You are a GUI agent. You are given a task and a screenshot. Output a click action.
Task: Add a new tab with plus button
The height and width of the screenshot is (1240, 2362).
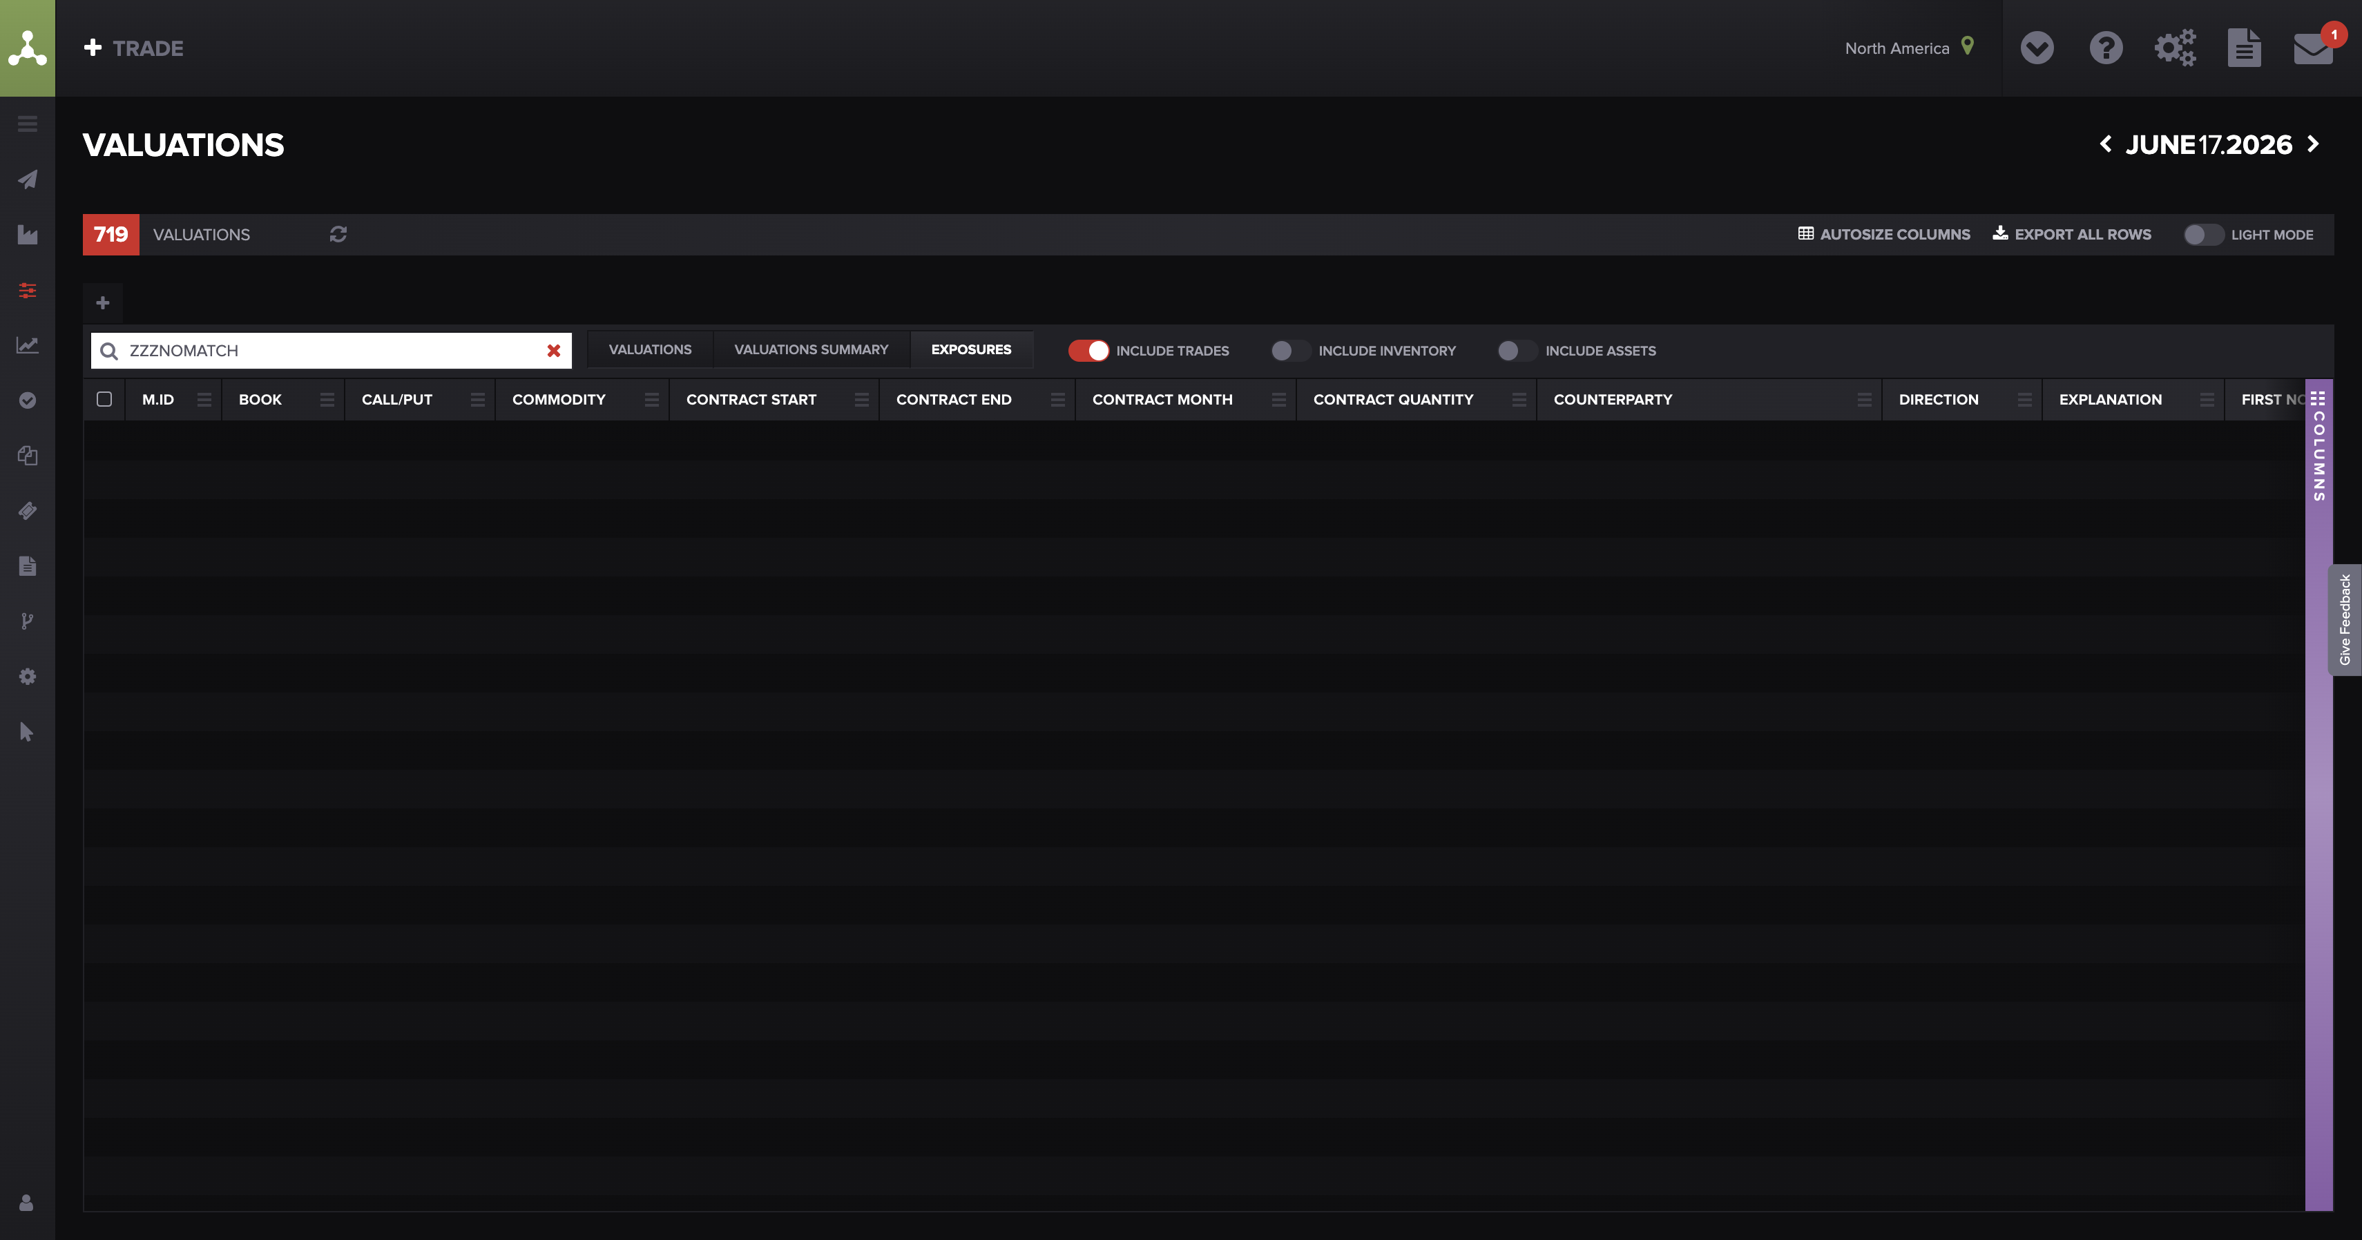point(103,302)
